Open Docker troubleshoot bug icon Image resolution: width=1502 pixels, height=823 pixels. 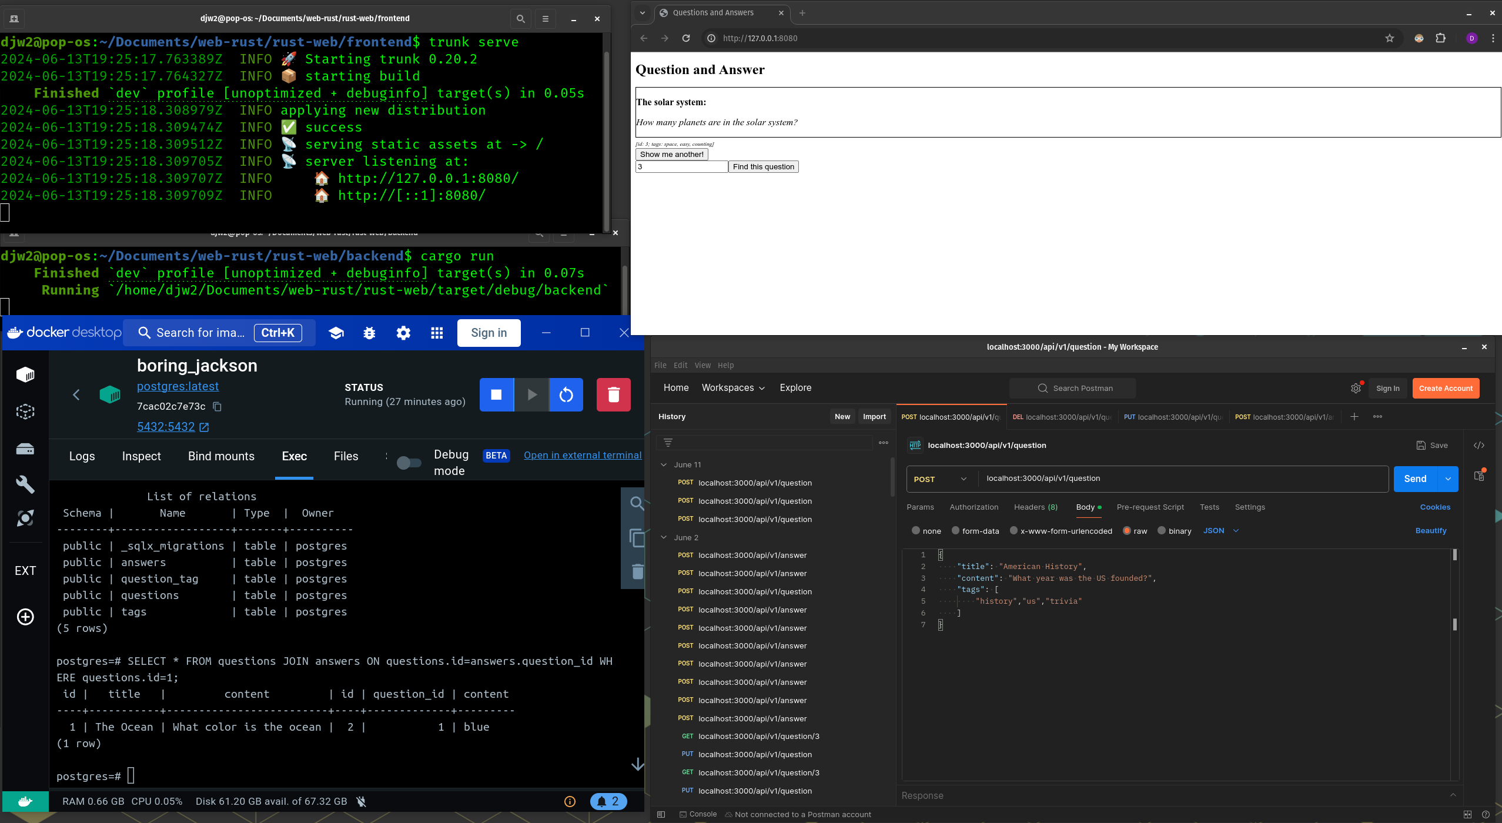pyautogui.click(x=369, y=333)
